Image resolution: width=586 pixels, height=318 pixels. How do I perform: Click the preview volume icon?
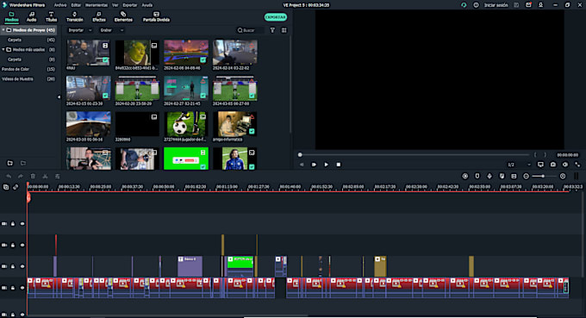[565, 165]
